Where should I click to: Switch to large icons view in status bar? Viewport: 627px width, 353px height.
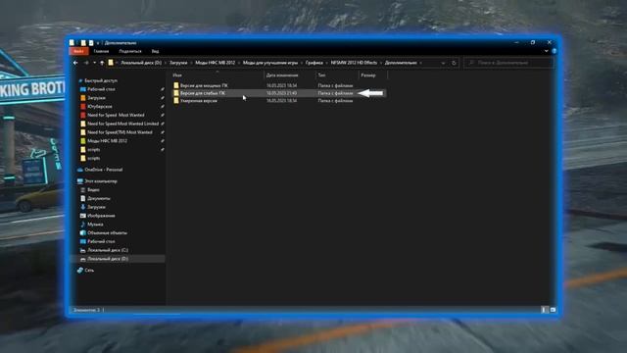553,310
